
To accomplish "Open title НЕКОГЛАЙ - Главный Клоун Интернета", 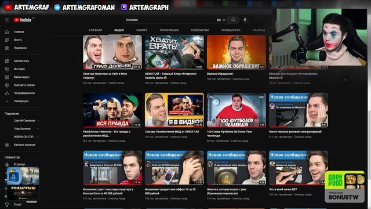I will [170, 76].
